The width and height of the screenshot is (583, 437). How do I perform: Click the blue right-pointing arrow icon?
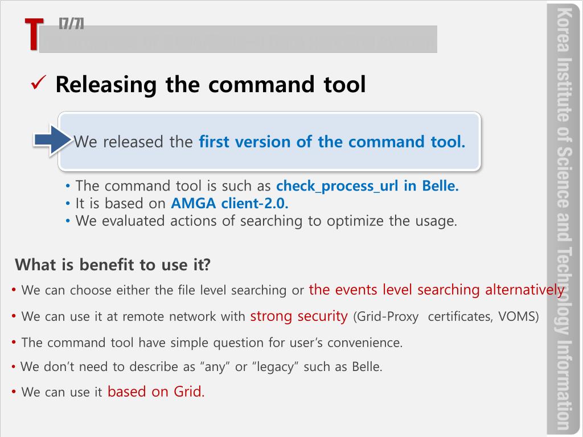52,140
